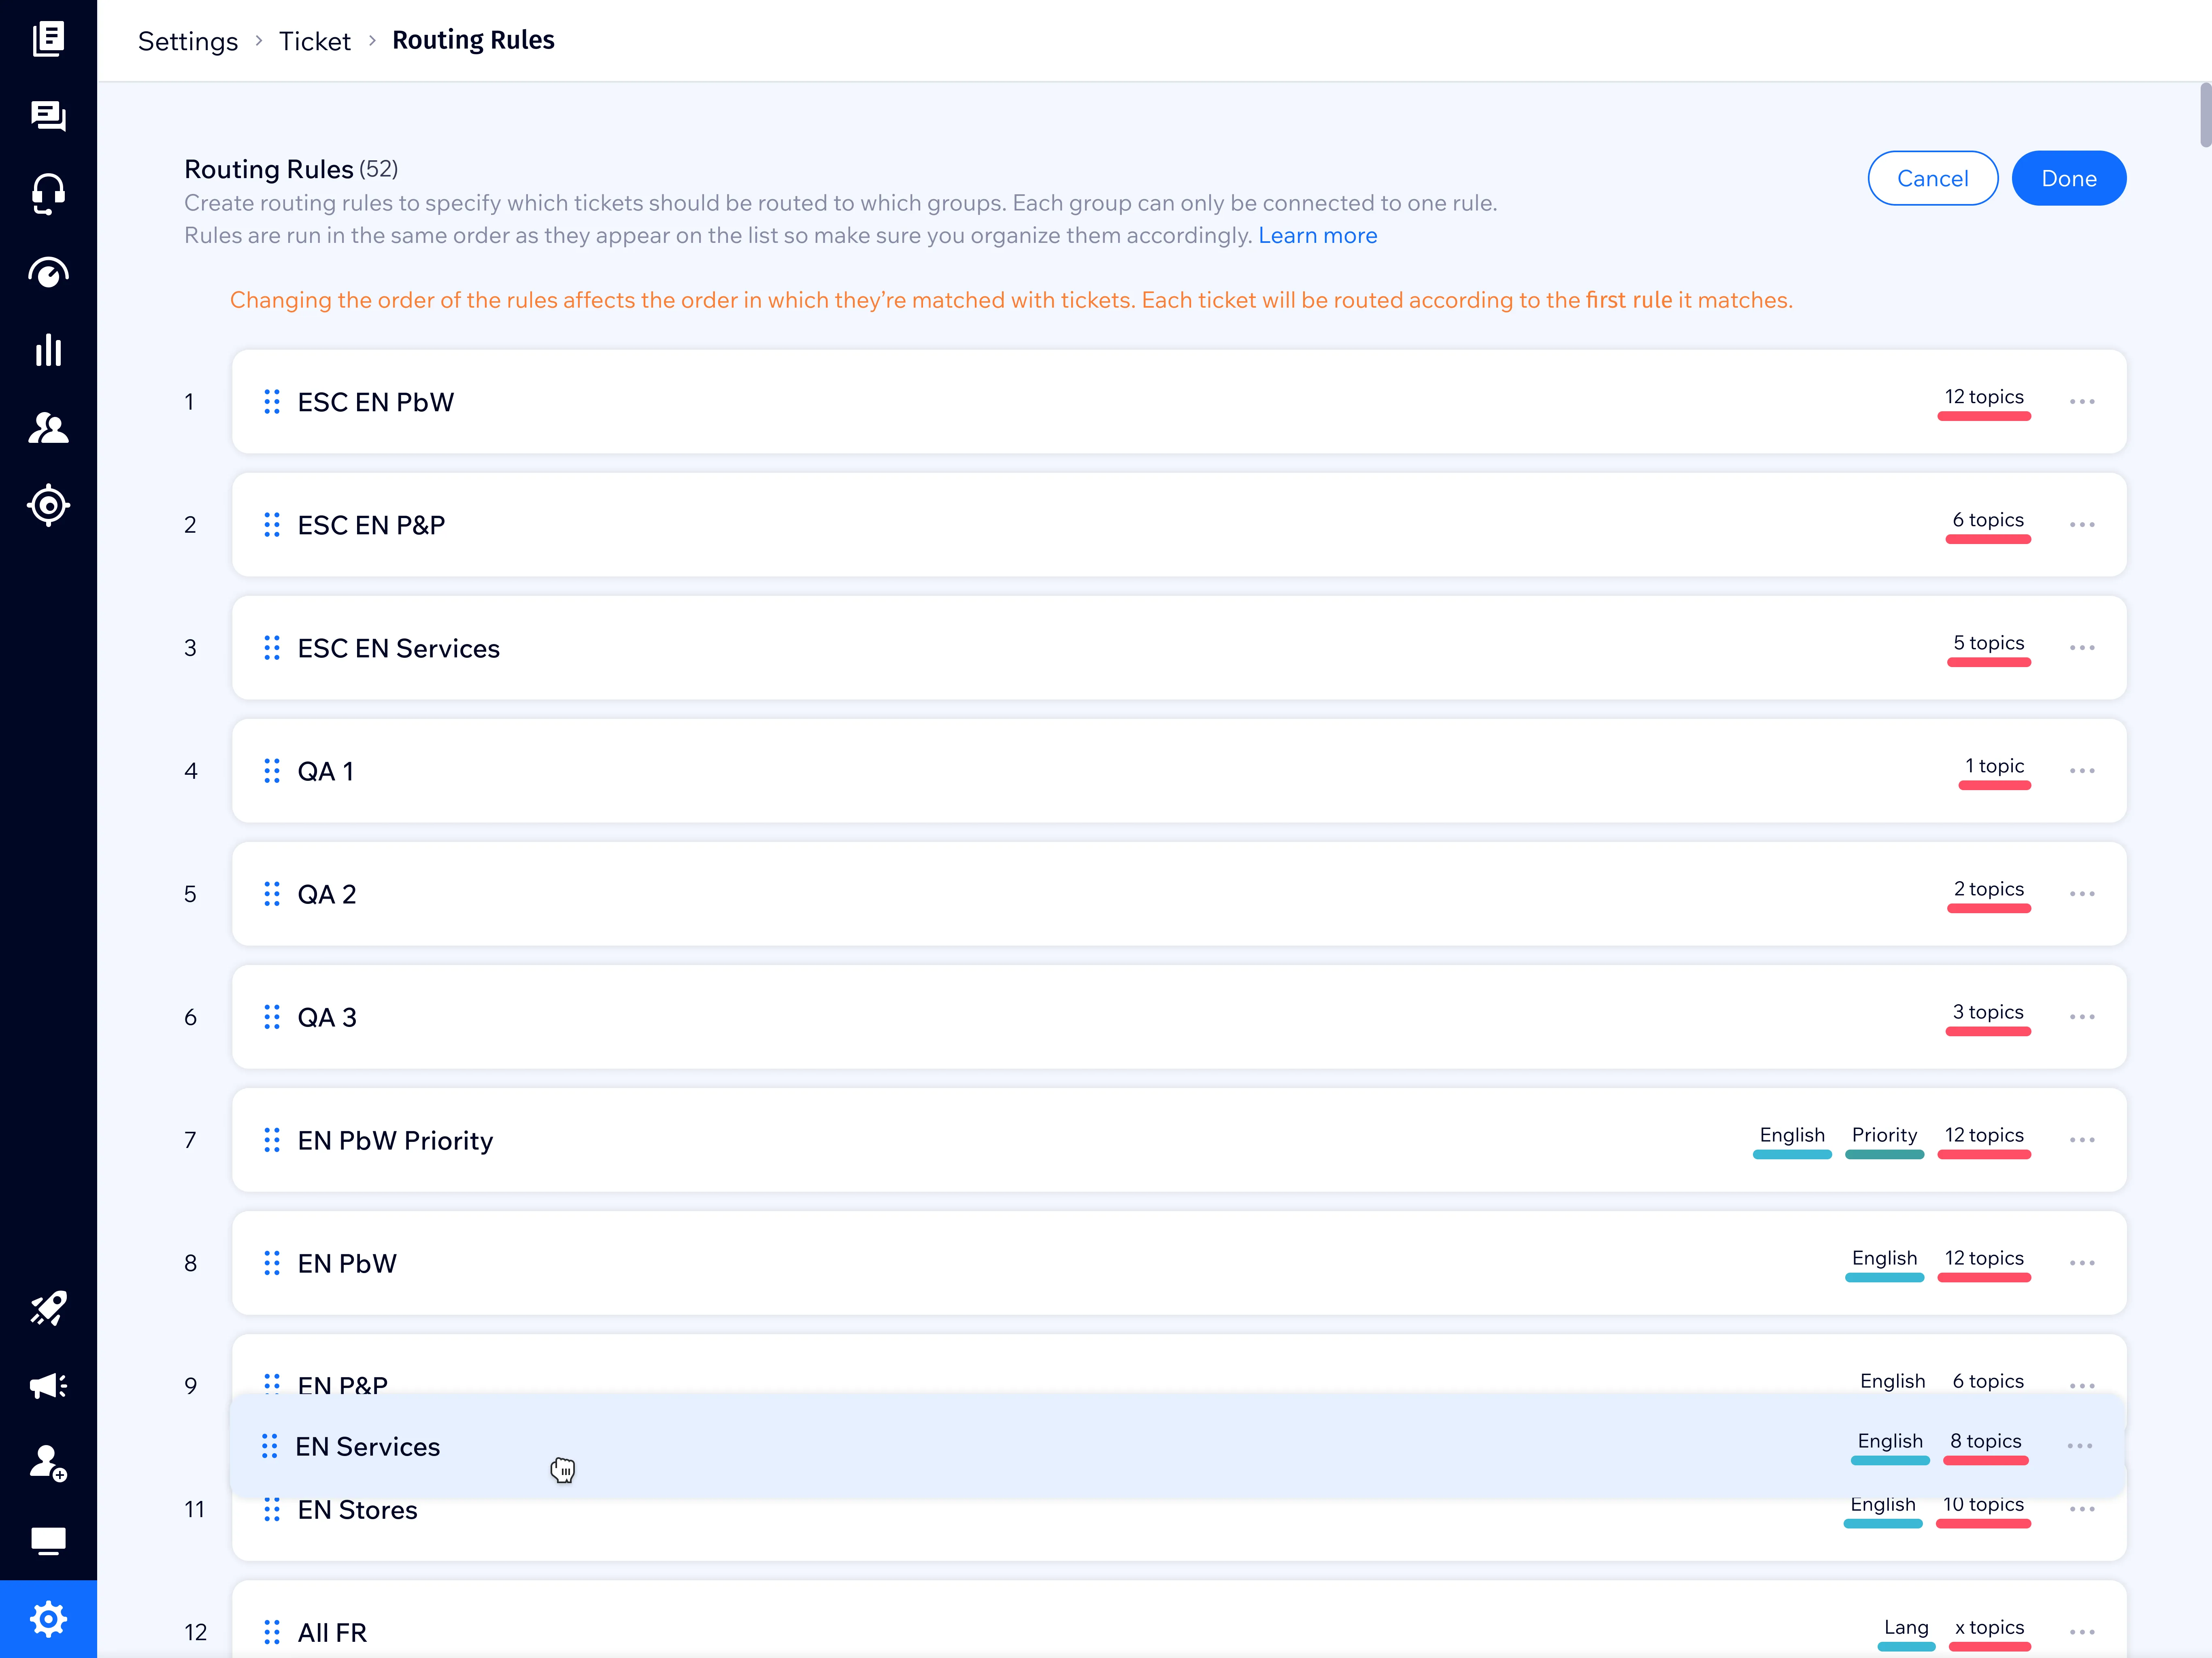Open more options for EN Stores
Viewport: 2212px width, 1658px height.
point(2082,1509)
